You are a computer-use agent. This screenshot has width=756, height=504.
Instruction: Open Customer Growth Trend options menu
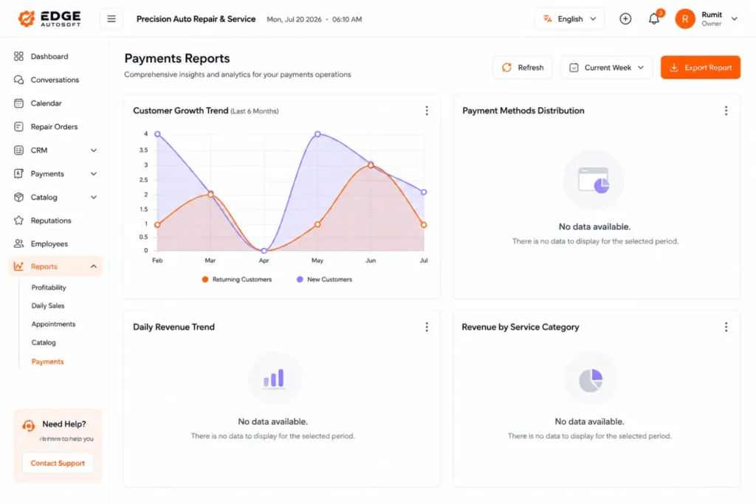[x=427, y=111]
